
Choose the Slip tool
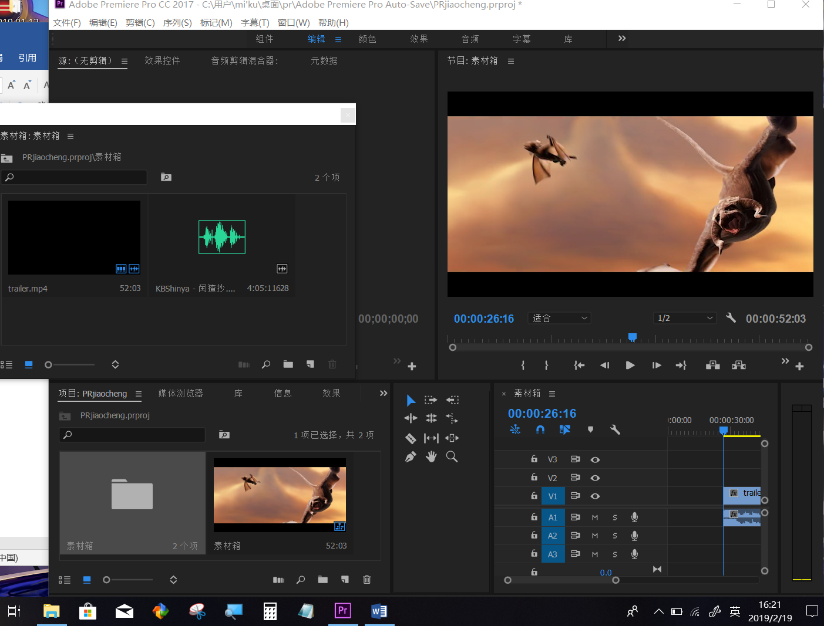click(431, 438)
